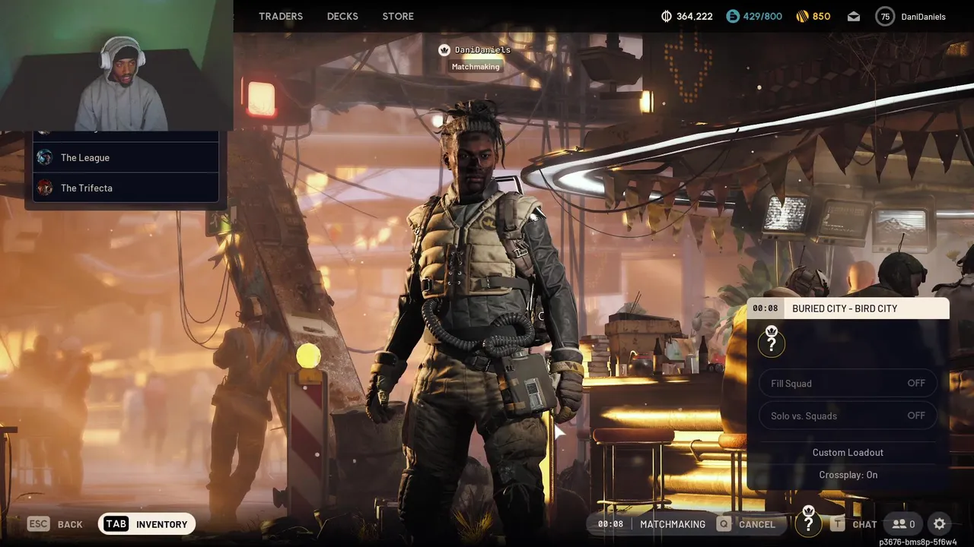Open the Store tab
The width and height of the screenshot is (974, 547).
pyautogui.click(x=398, y=16)
